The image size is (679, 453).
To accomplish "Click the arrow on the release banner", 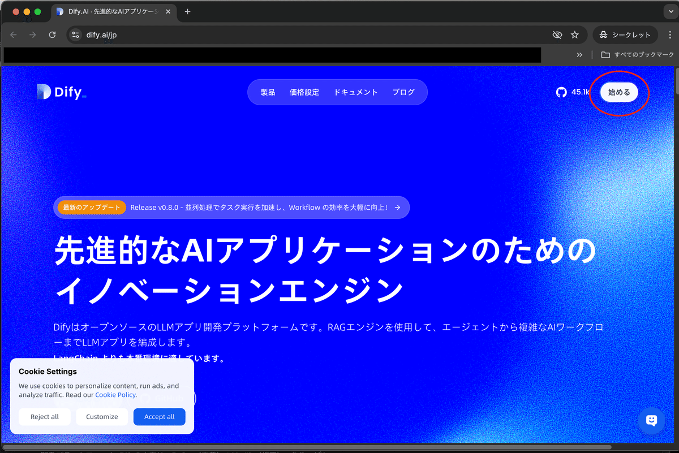I will click(398, 208).
